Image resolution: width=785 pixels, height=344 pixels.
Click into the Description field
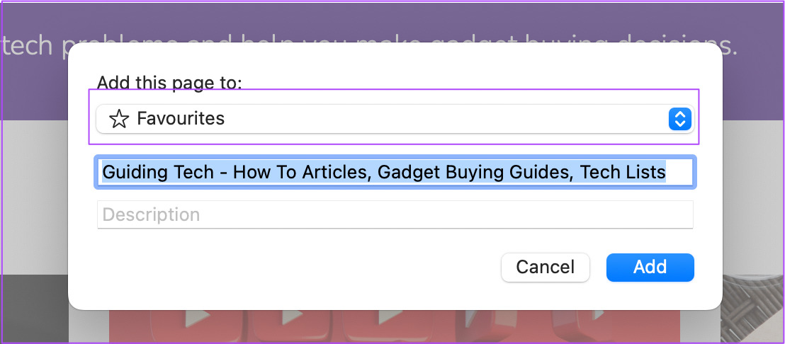pos(395,214)
